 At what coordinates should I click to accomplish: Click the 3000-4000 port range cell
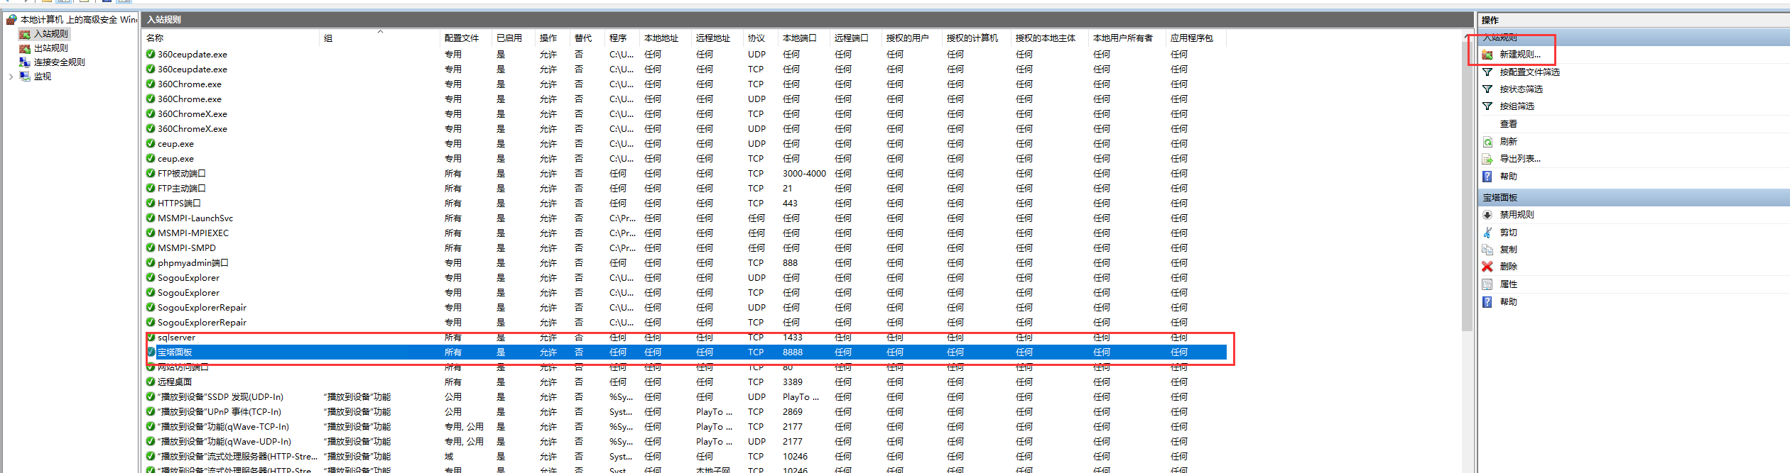coord(804,174)
